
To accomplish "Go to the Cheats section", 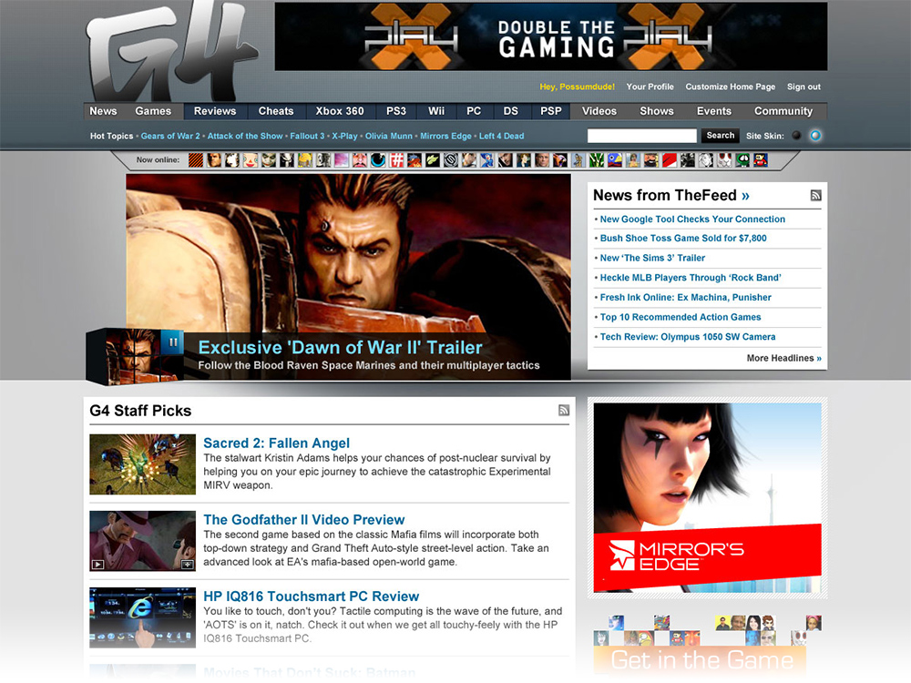I will tap(276, 111).
